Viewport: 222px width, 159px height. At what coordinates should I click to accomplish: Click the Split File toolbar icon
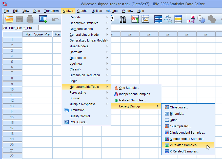[x=158, y=19]
